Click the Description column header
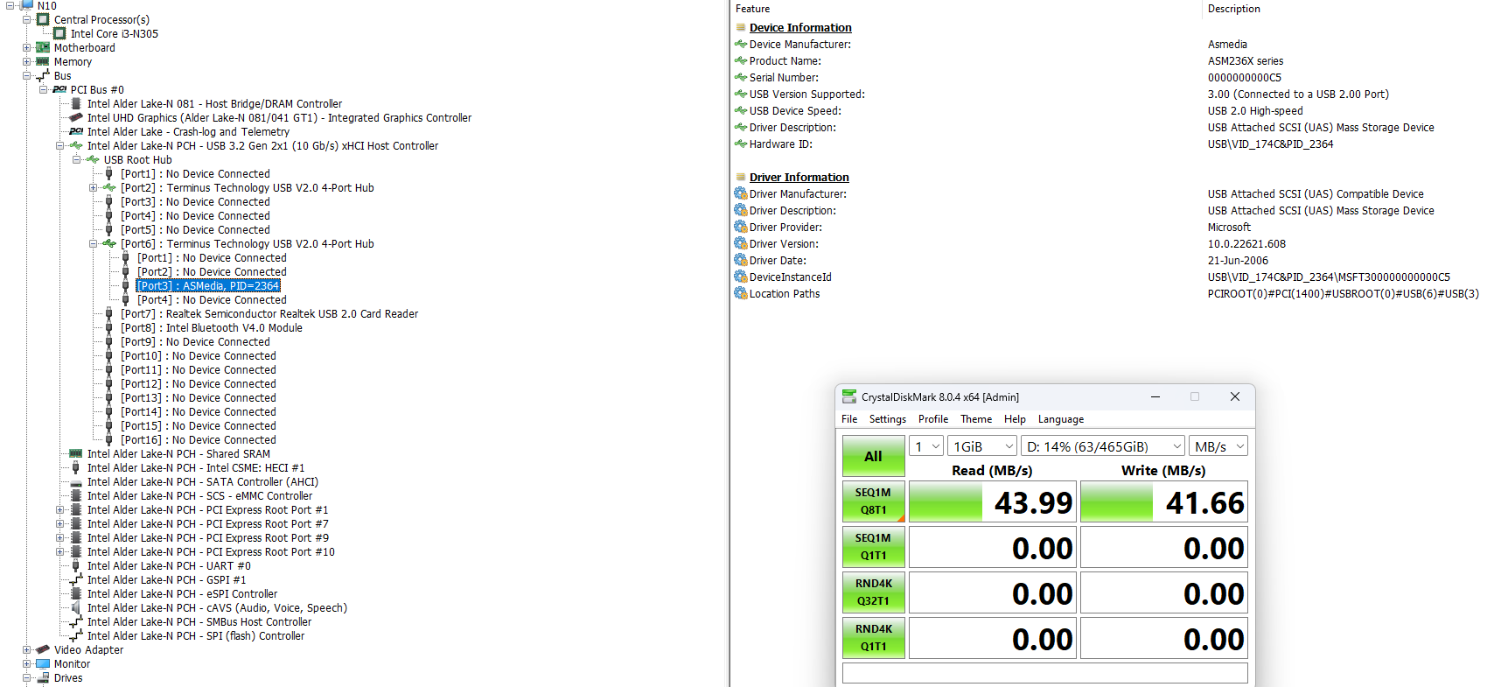Screen dimensions: 1494x687 point(1233,9)
